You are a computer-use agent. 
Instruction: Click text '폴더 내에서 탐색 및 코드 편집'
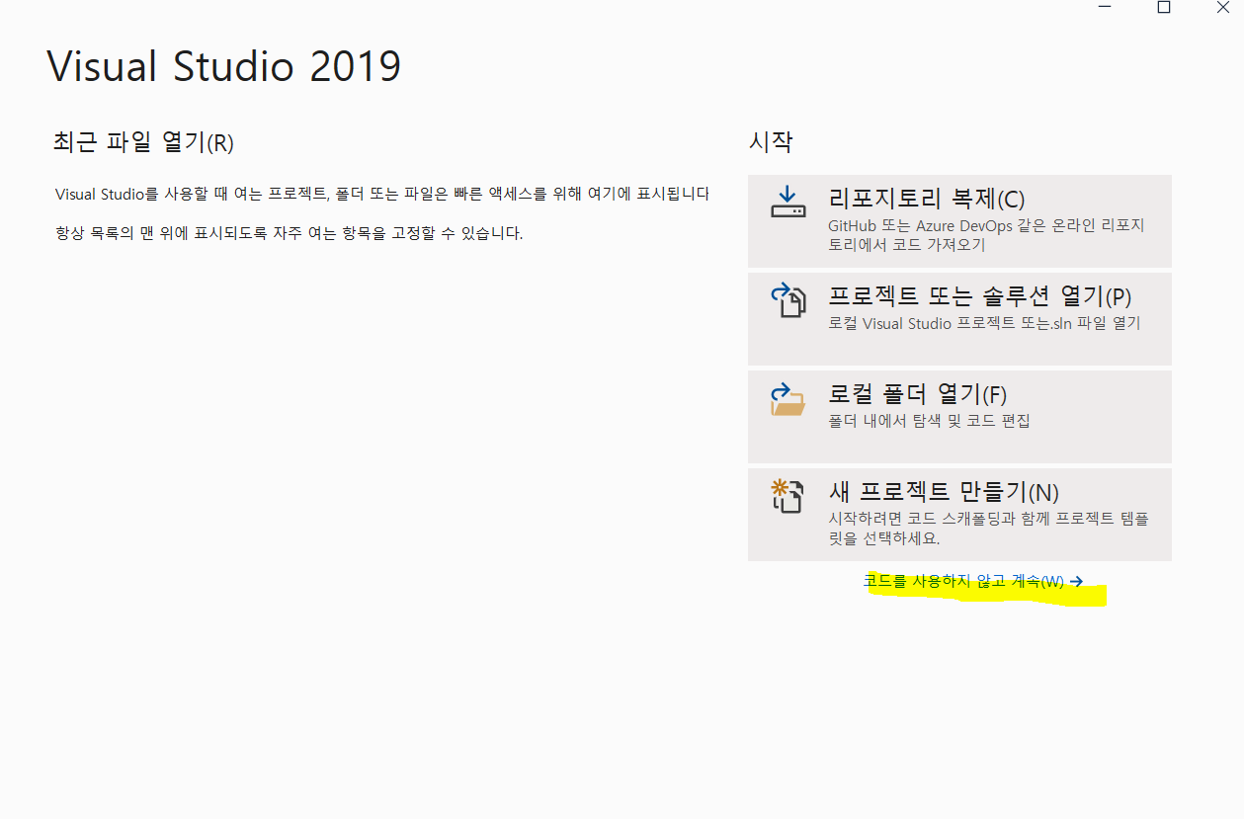pos(929,421)
